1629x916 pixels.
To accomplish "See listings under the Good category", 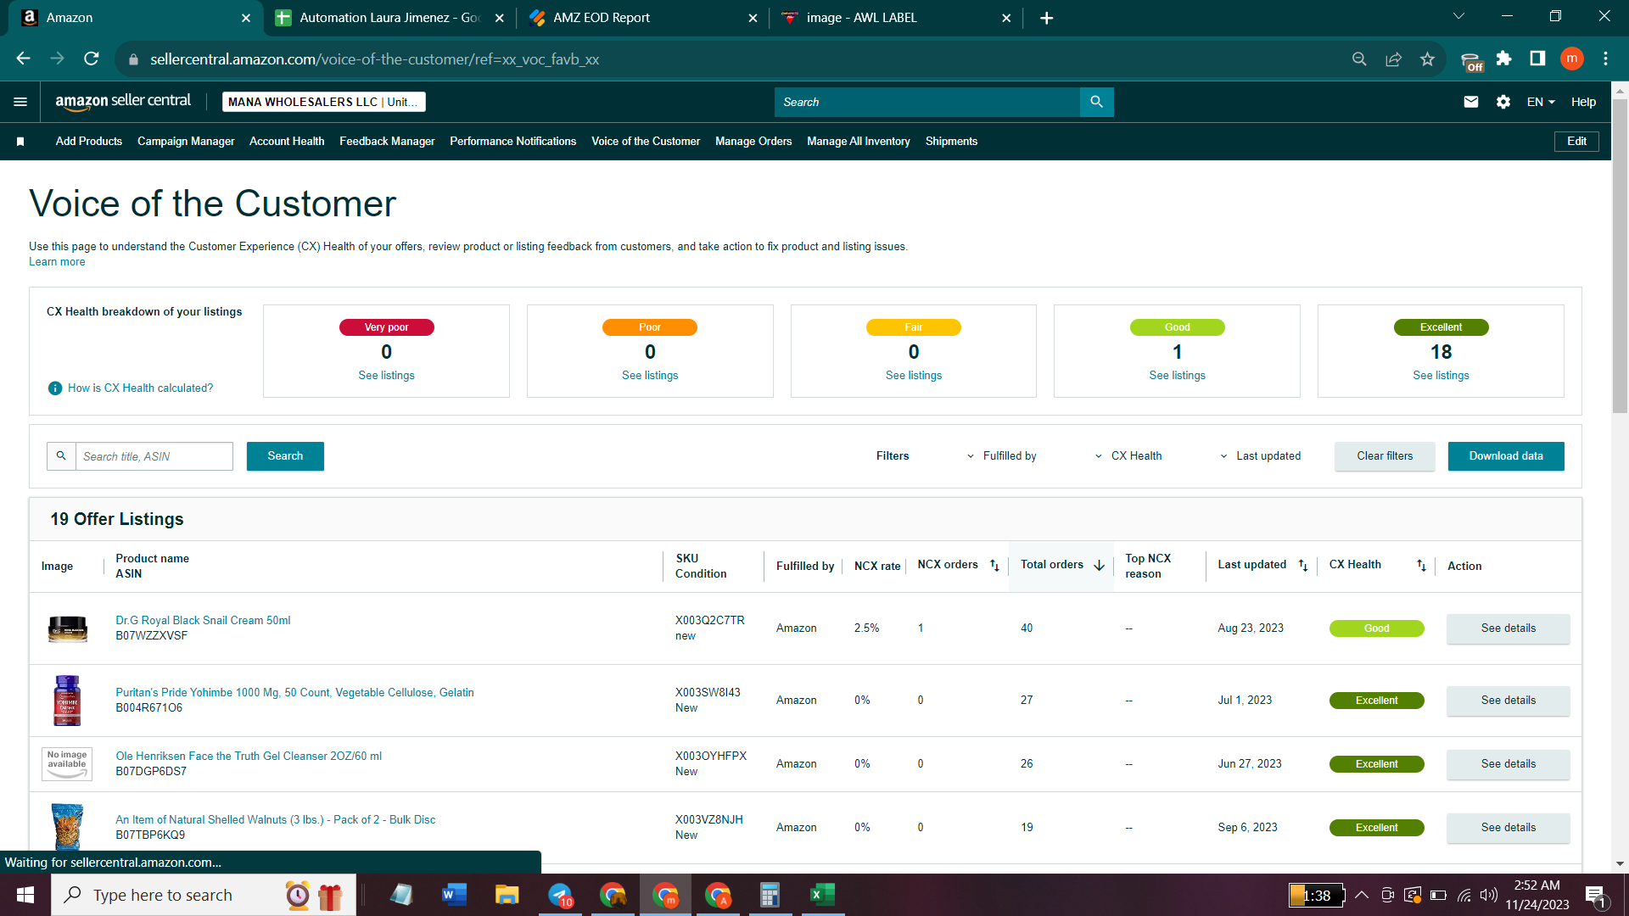I will coord(1177,376).
